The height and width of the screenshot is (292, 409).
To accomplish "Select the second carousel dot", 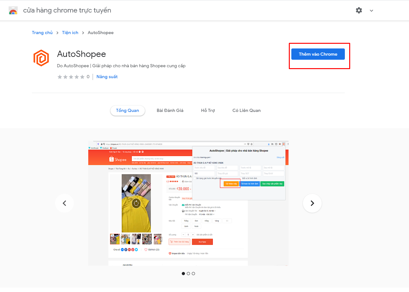I will tap(188, 274).
